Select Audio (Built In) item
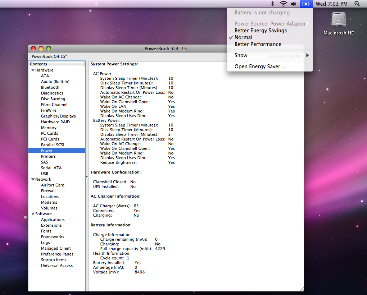 [x=56, y=82]
